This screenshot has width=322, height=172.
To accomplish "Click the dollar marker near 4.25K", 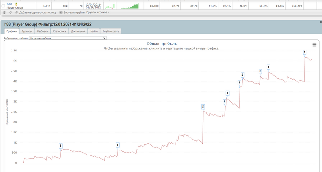I will pyautogui.click(x=260, y=72).
